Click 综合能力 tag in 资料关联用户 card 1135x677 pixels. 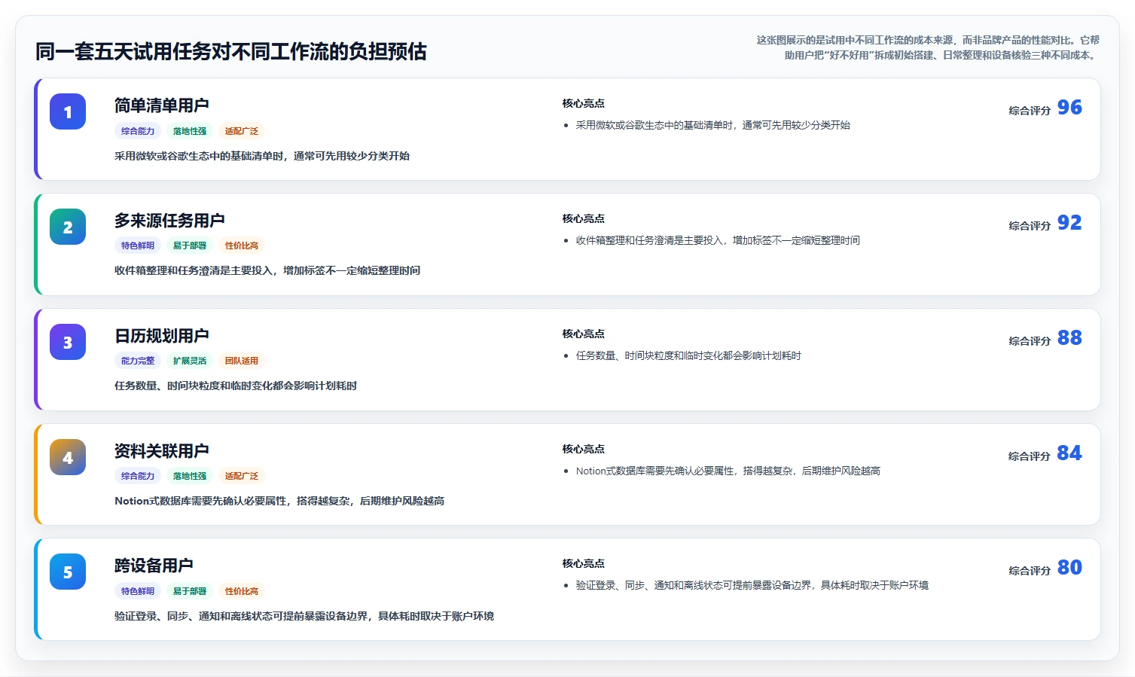[138, 476]
